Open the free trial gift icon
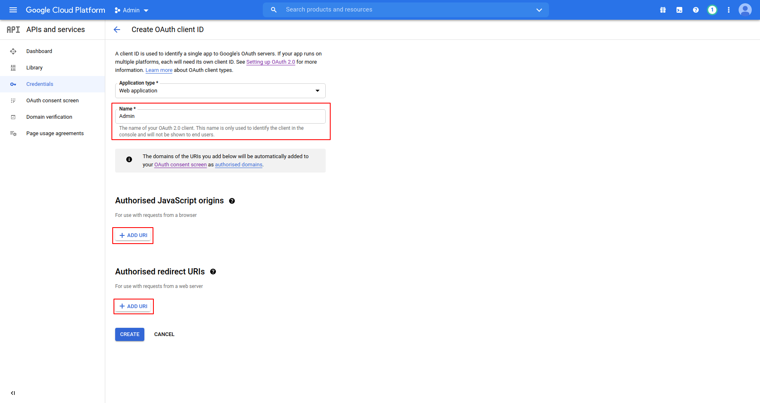Screen dimensions: 760x403 tap(663, 10)
